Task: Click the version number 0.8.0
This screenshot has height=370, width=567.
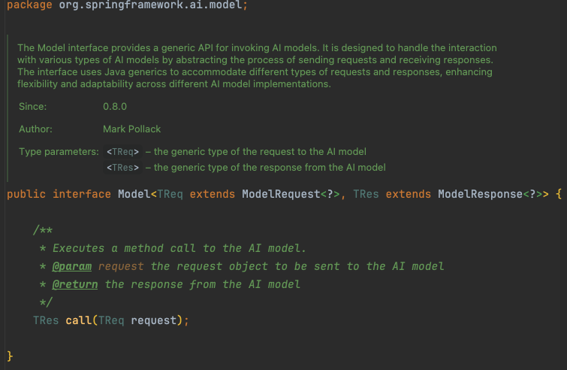Action: tap(115, 107)
